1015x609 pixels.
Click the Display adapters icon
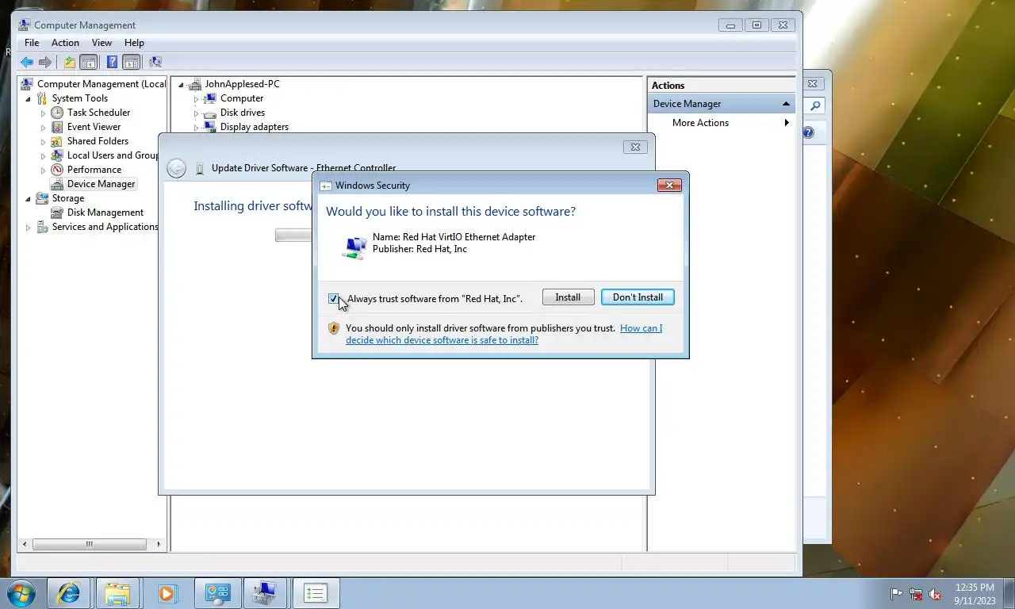point(210,127)
